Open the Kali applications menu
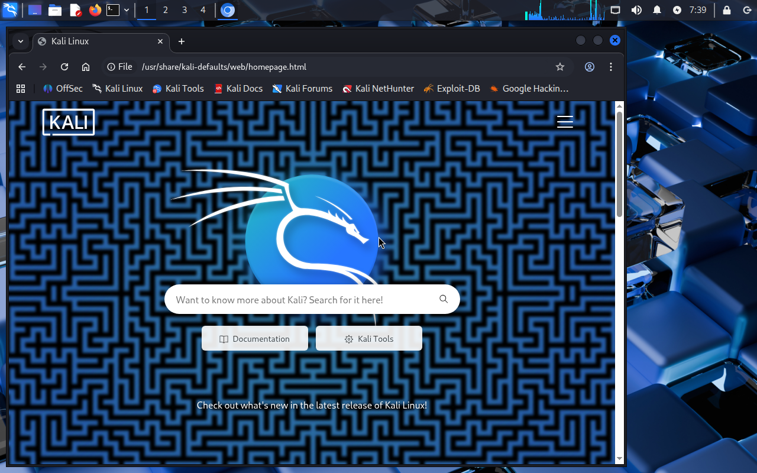Viewport: 757px width, 473px height. [10, 10]
